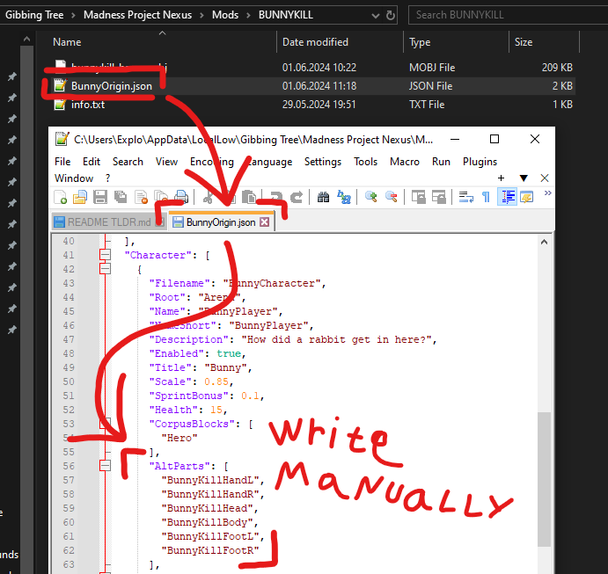Open the Settings menu

point(323,162)
